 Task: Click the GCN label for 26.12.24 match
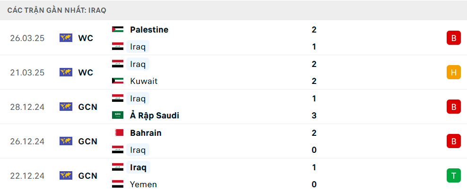(x=87, y=141)
